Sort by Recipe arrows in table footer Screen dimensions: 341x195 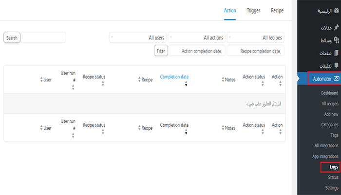[x=139, y=128]
